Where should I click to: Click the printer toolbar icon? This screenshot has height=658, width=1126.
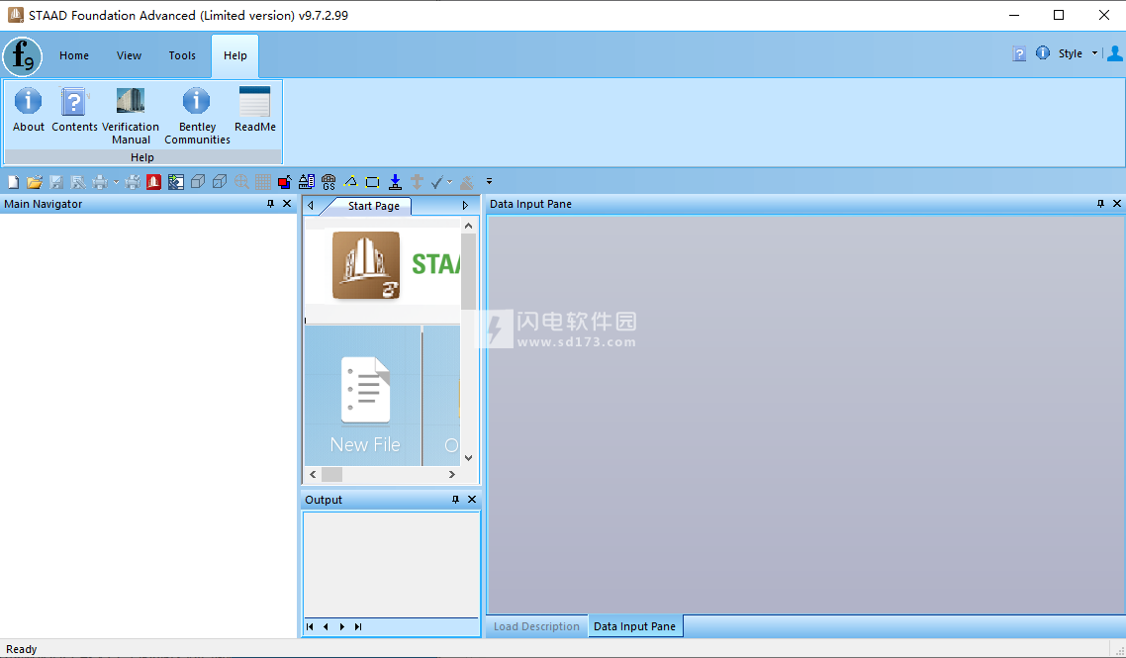[x=100, y=182]
